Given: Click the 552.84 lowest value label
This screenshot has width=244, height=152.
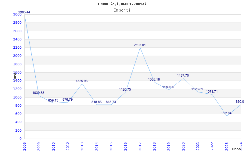Looking at the screenshot, I should (x=226, y=113).
